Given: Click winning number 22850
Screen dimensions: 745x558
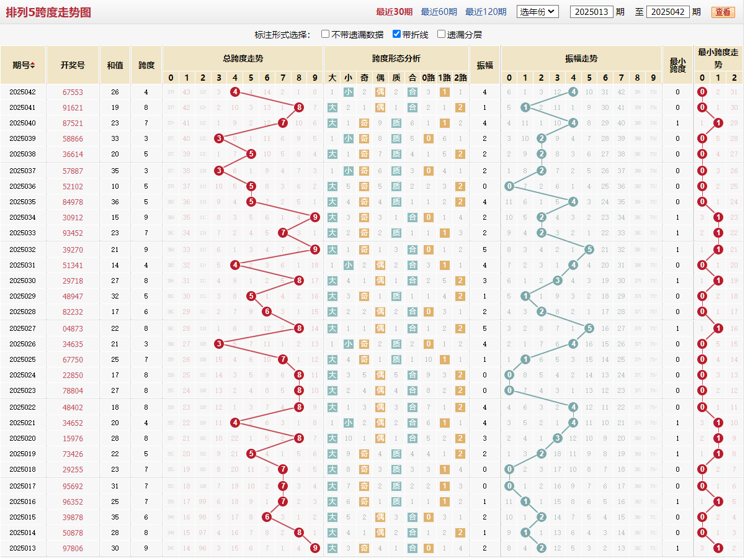Looking at the screenshot, I should [73, 375].
